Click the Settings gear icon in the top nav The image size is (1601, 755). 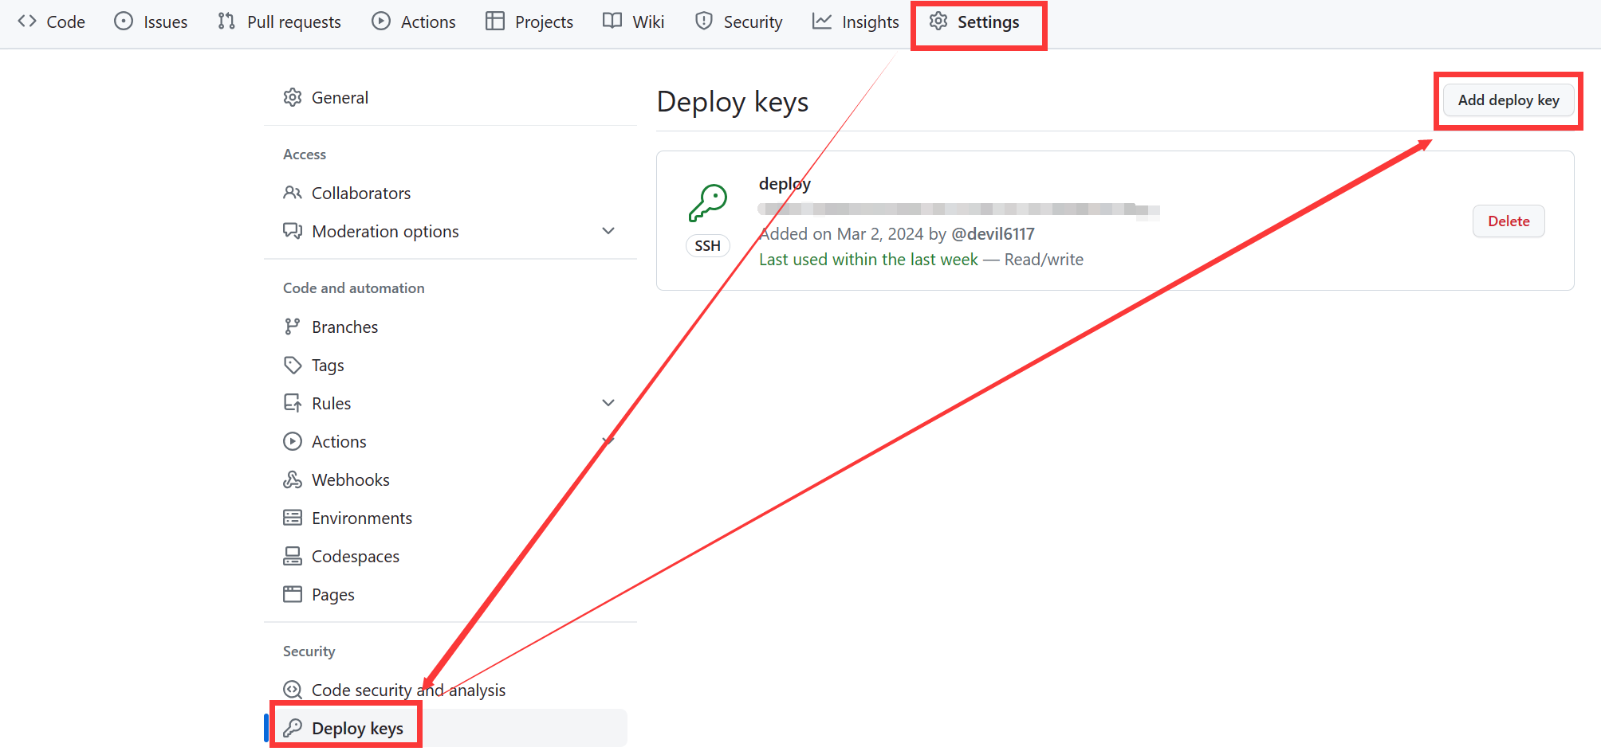pyautogui.click(x=938, y=22)
